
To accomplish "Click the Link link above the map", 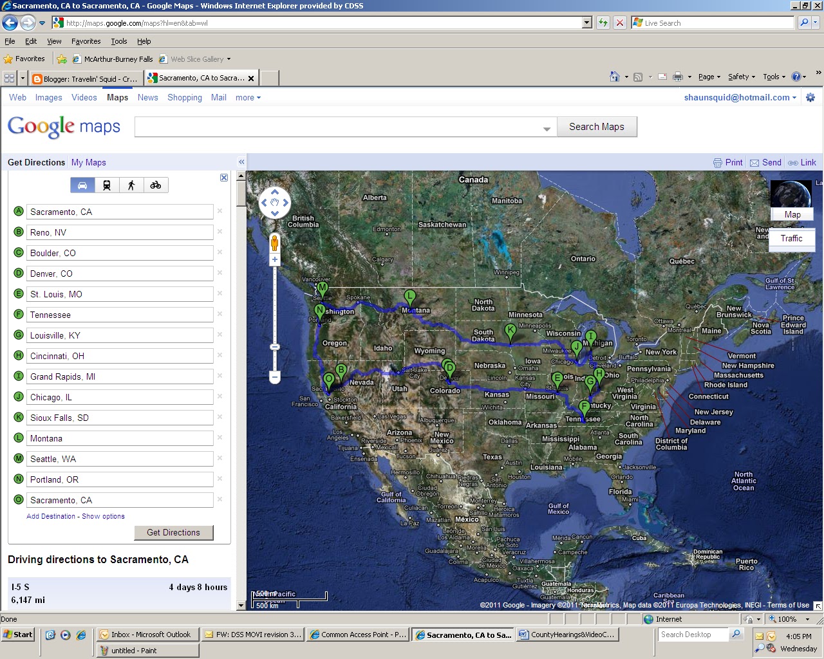I will click(802, 163).
